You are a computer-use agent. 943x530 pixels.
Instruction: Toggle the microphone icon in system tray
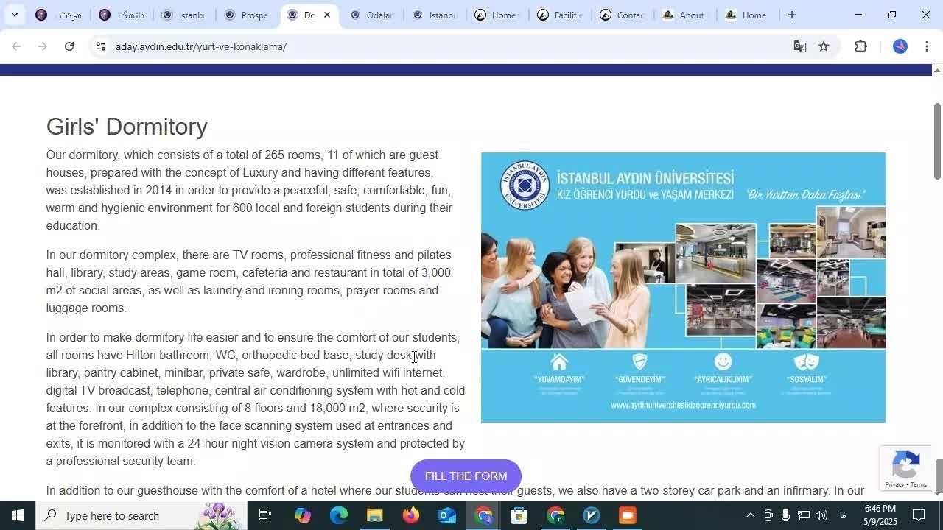pos(785,515)
